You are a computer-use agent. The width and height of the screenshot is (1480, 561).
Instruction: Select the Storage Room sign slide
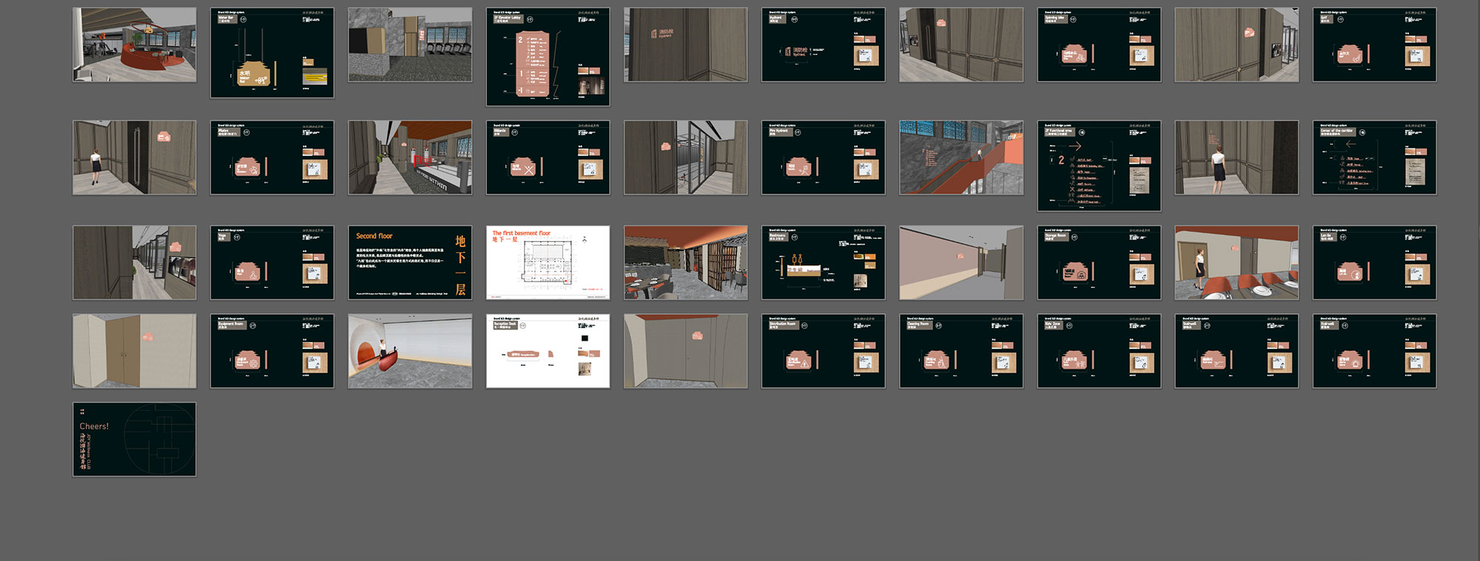point(1099,262)
